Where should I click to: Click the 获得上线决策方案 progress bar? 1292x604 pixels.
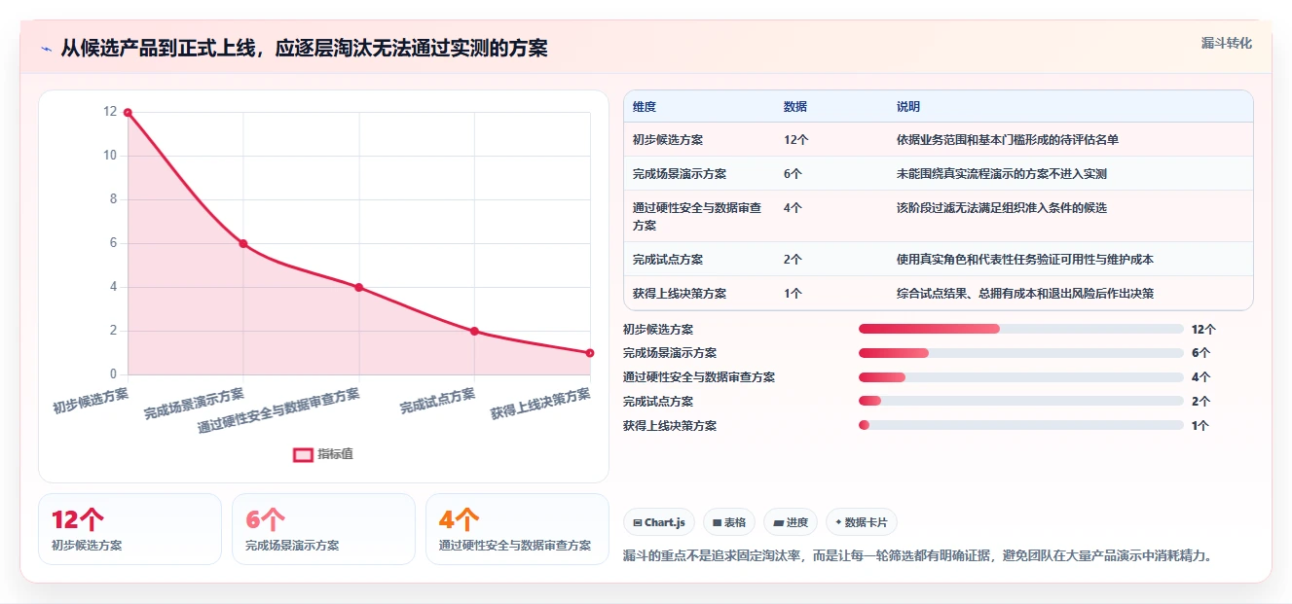pyautogui.click(x=1020, y=425)
